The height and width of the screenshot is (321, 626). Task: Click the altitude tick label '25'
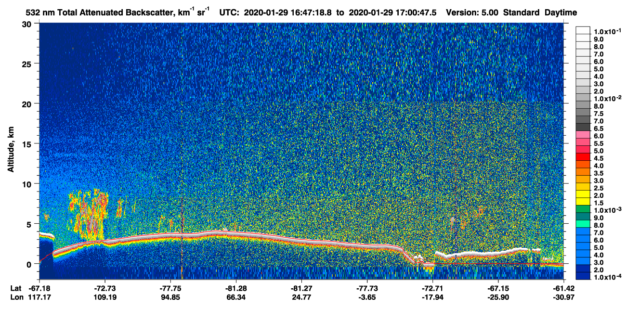point(27,64)
